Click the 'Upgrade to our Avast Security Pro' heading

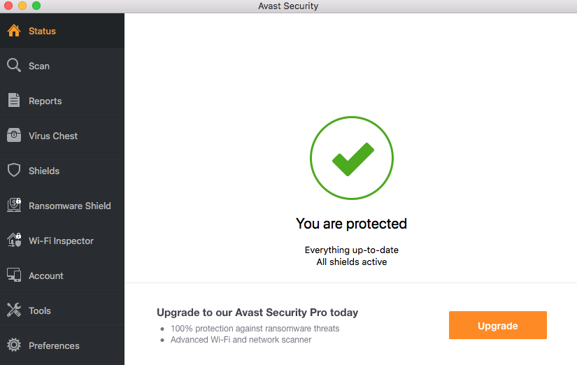257,313
